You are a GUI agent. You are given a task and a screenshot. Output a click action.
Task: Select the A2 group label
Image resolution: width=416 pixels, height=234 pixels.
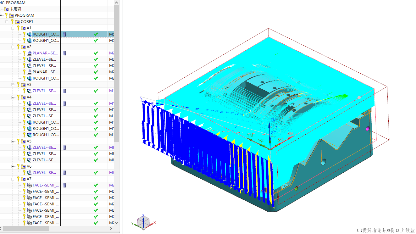pos(29,47)
